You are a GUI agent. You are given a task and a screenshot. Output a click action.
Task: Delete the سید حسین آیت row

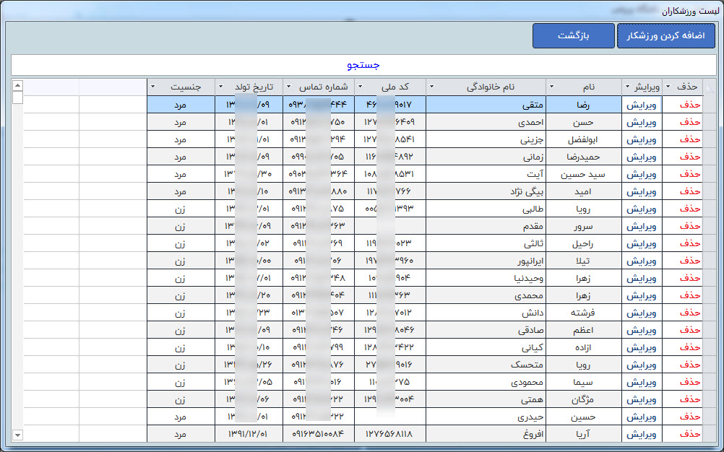690,174
